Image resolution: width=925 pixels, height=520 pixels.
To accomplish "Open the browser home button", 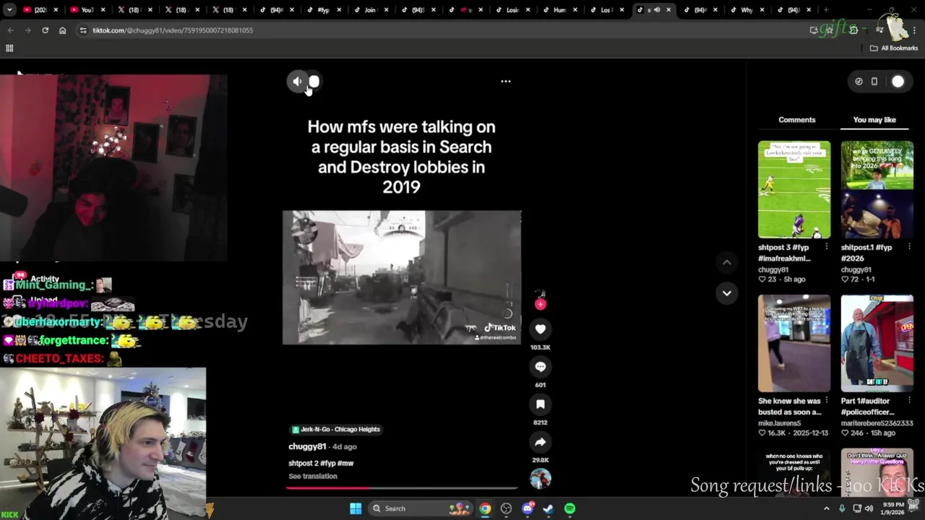I will click(x=62, y=30).
